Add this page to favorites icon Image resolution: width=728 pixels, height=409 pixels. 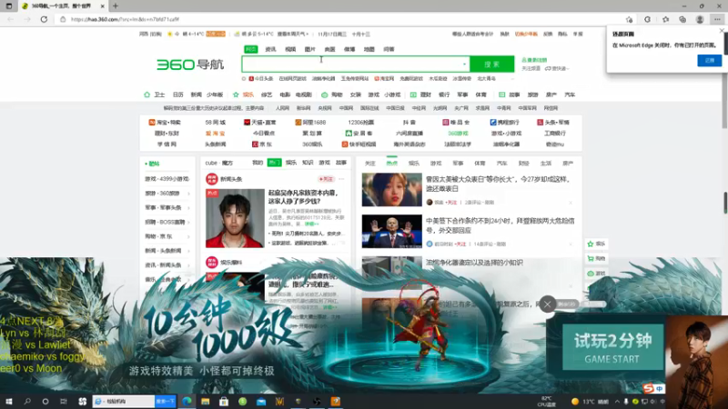point(629,19)
